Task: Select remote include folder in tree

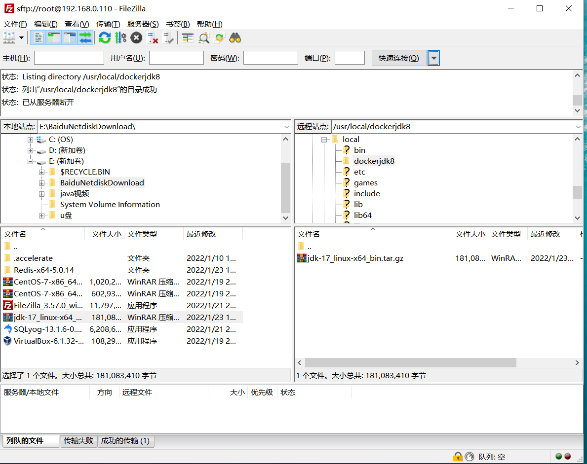Action: pos(367,194)
